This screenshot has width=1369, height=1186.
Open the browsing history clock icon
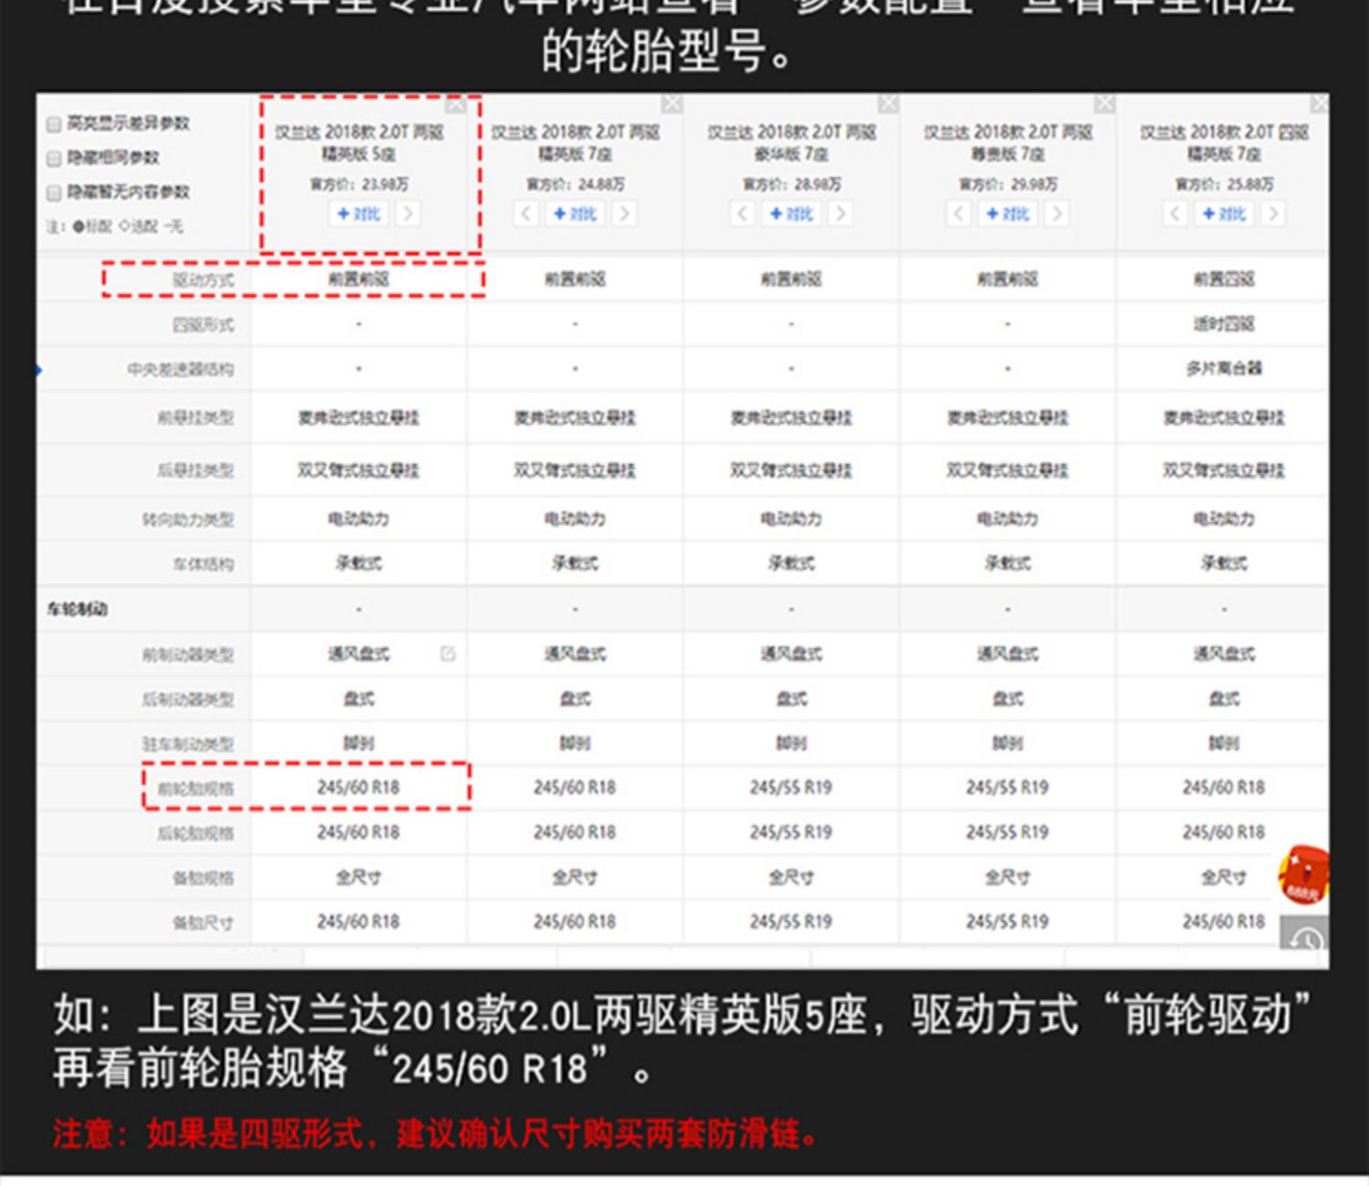[1304, 935]
